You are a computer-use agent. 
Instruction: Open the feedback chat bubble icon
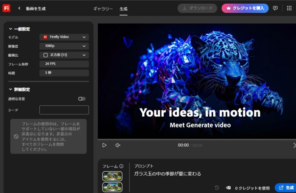coord(275,8)
